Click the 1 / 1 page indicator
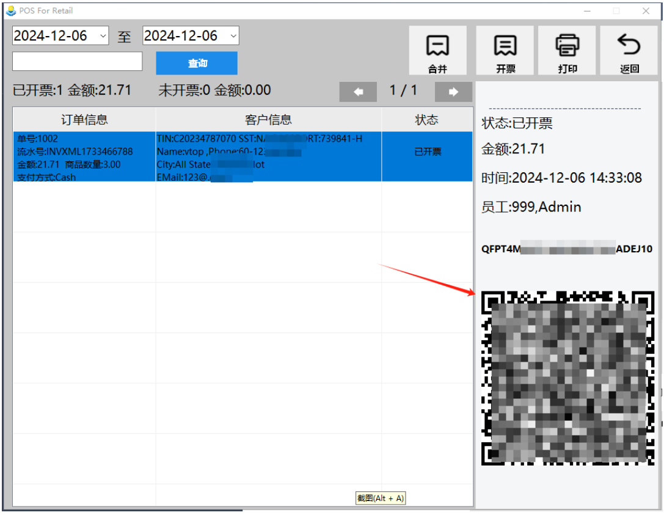 tap(403, 90)
